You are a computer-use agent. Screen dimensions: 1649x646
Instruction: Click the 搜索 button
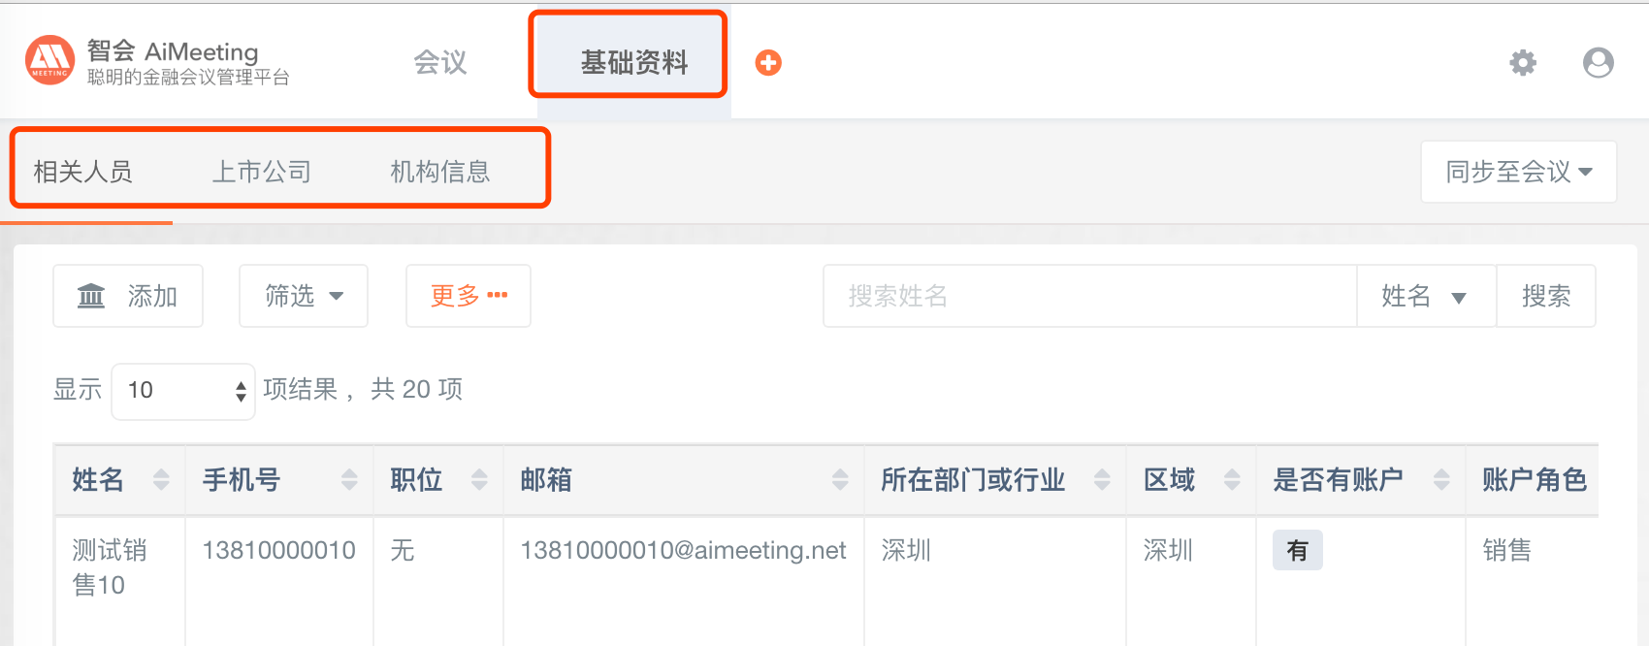pyautogui.click(x=1546, y=296)
